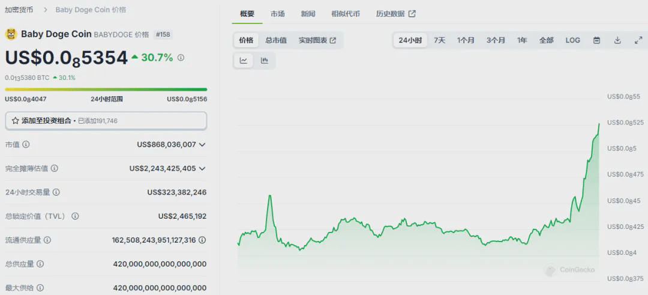Image resolution: width=648 pixels, height=295 pixels.
Task: Click the early spike on the price chart line
Action: pos(269,196)
